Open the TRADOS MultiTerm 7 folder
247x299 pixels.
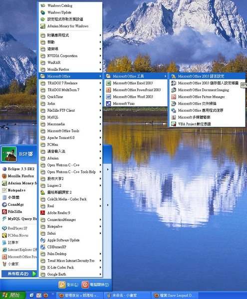point(70,90)
